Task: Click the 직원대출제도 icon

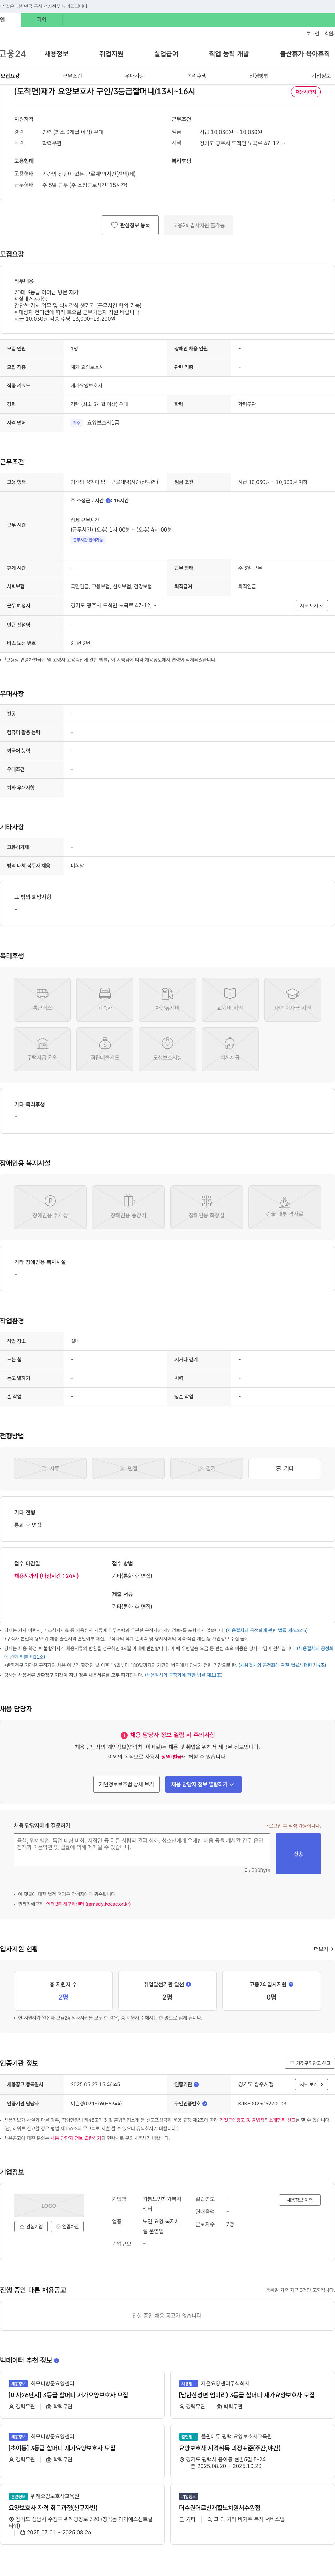Action: (105, 1049)
